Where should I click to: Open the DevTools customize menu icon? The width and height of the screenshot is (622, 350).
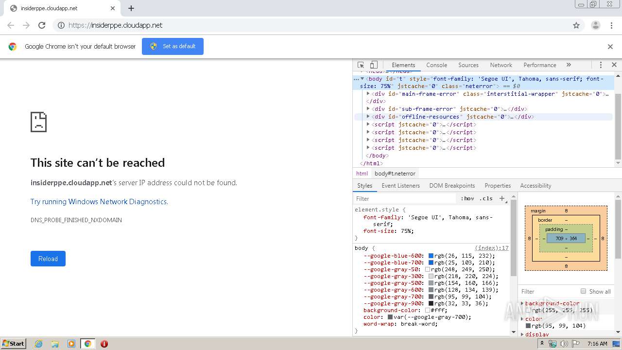[601, 65]
